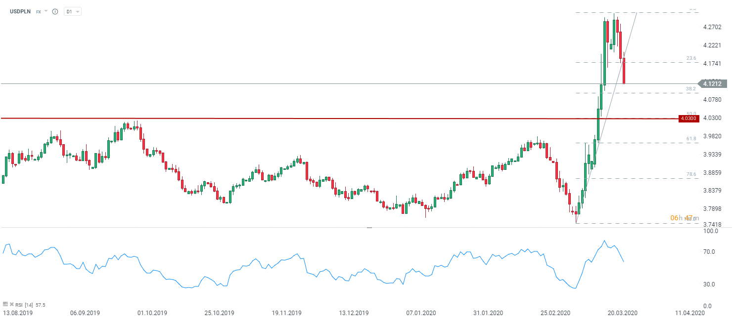This screenshot has height=321, width=733.
Task: Expand the FX instrument selector arrow
Action: tap(46, 11)
